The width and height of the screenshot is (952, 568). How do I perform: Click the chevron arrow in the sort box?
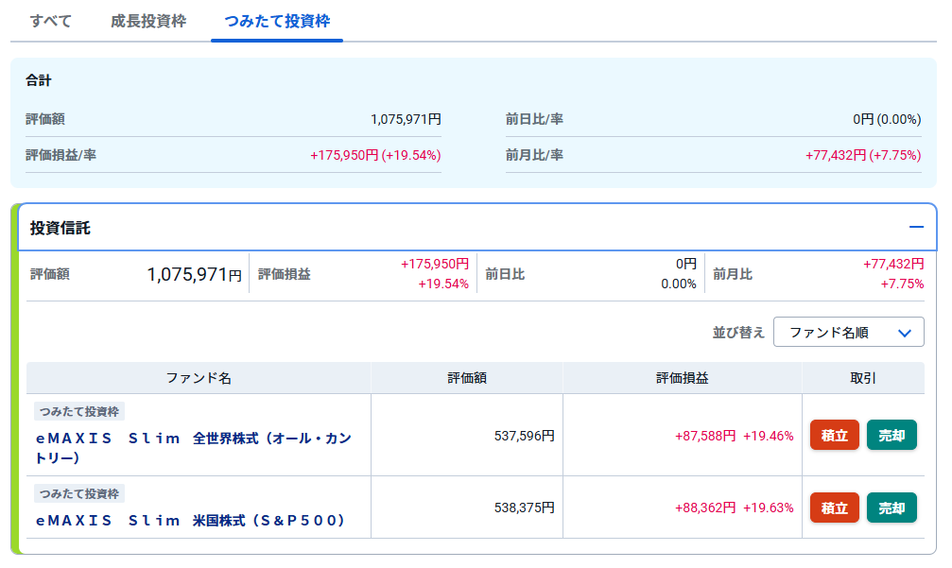click(904, 333)
